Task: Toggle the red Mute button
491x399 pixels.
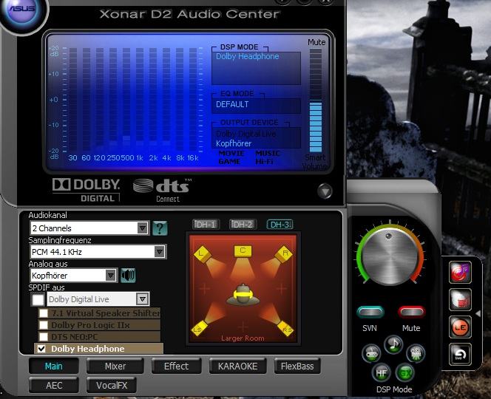Action: (411, 312)
